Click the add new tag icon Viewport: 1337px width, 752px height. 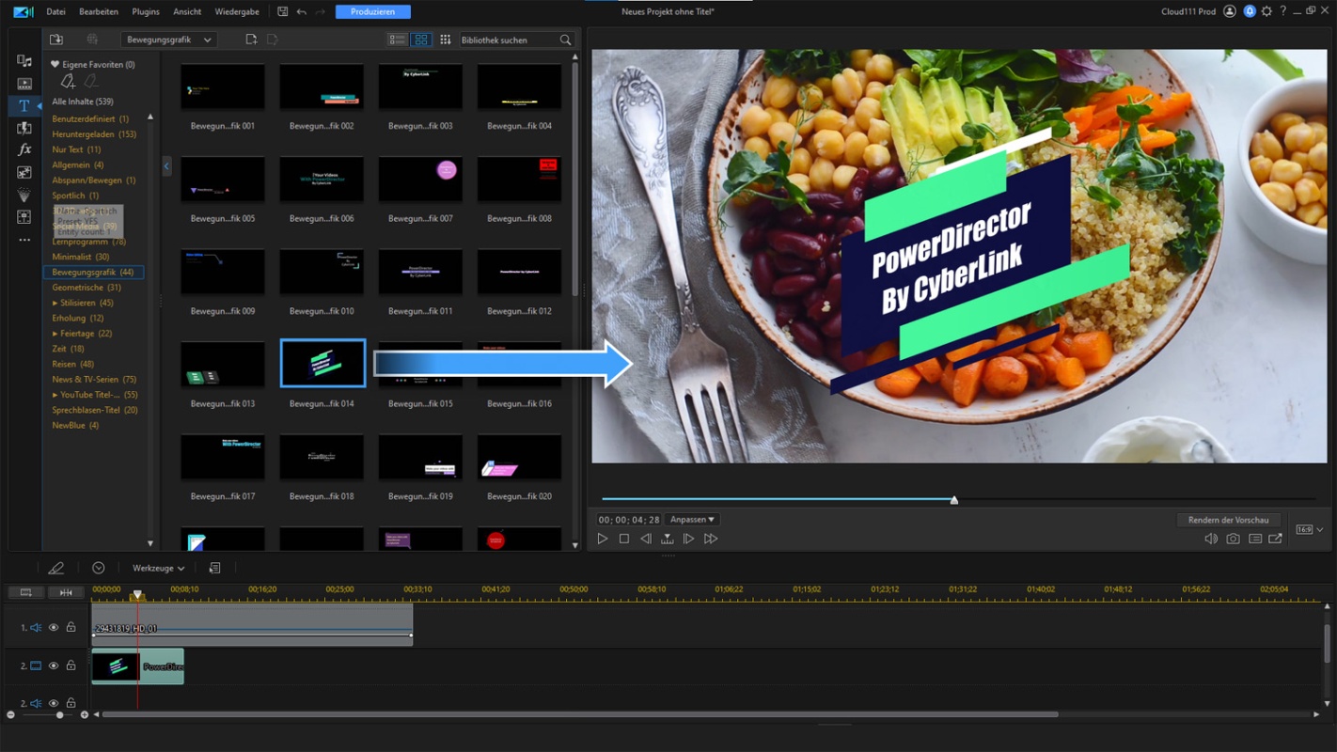pyautogui.click(x=68, y=82)
